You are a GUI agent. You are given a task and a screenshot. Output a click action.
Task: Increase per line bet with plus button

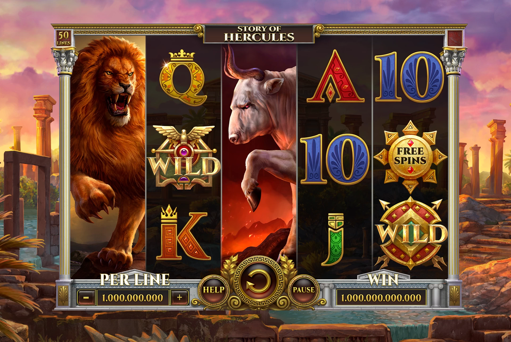pyautogui.click(x=180, y=298)
